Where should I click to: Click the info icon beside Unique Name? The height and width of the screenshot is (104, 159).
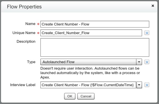coord(147,33)
